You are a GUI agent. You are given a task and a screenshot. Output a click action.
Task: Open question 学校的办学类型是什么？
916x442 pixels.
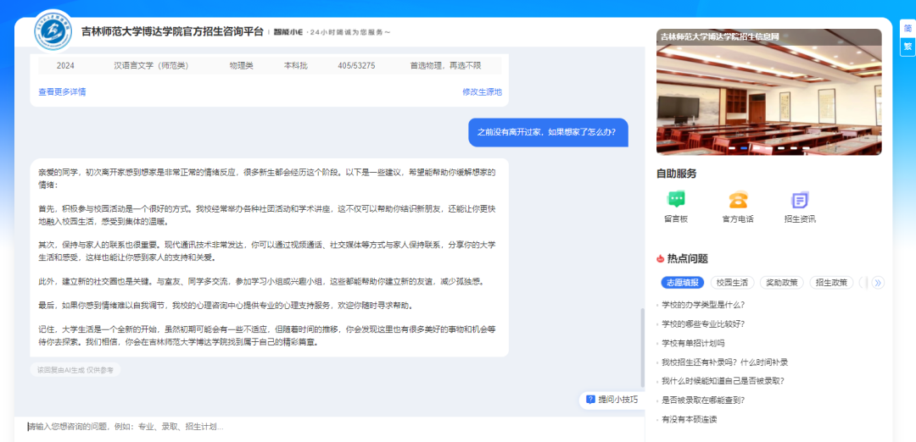tap(703, 305)
